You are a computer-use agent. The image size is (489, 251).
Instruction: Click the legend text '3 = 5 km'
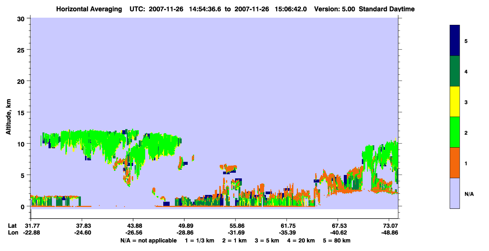(268, 240)
